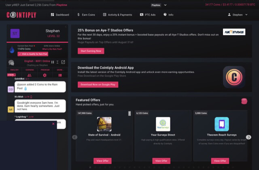Click the Logicbug username
This screenshot has width=259, height=170.
(x=21, y=117)
